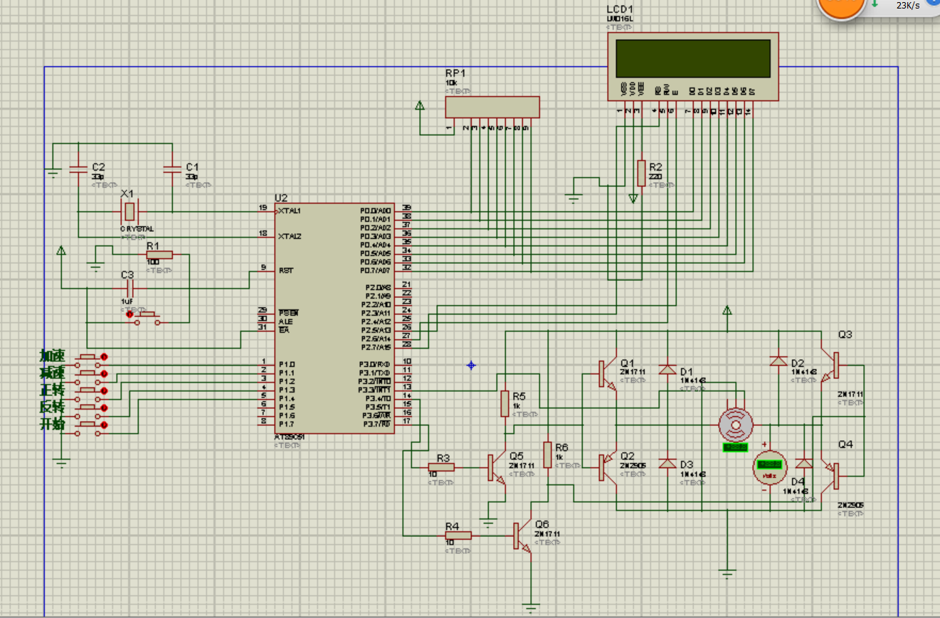This screenshot has width=940, height=618.
Task: Select resistor R5 symbol
Action: pos(505,403)
